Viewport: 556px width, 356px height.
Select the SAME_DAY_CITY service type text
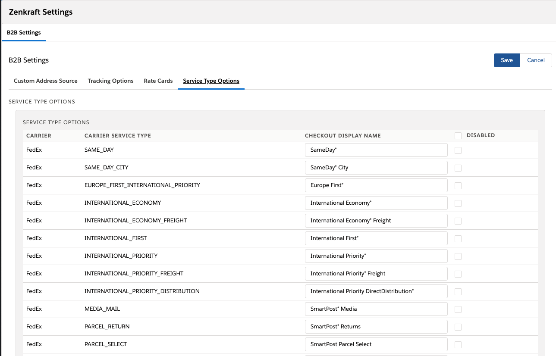pos(107,167)
